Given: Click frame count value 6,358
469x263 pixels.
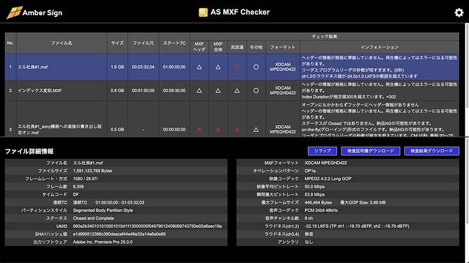Looking at the screenshot, I should click(x=79, y=186).
